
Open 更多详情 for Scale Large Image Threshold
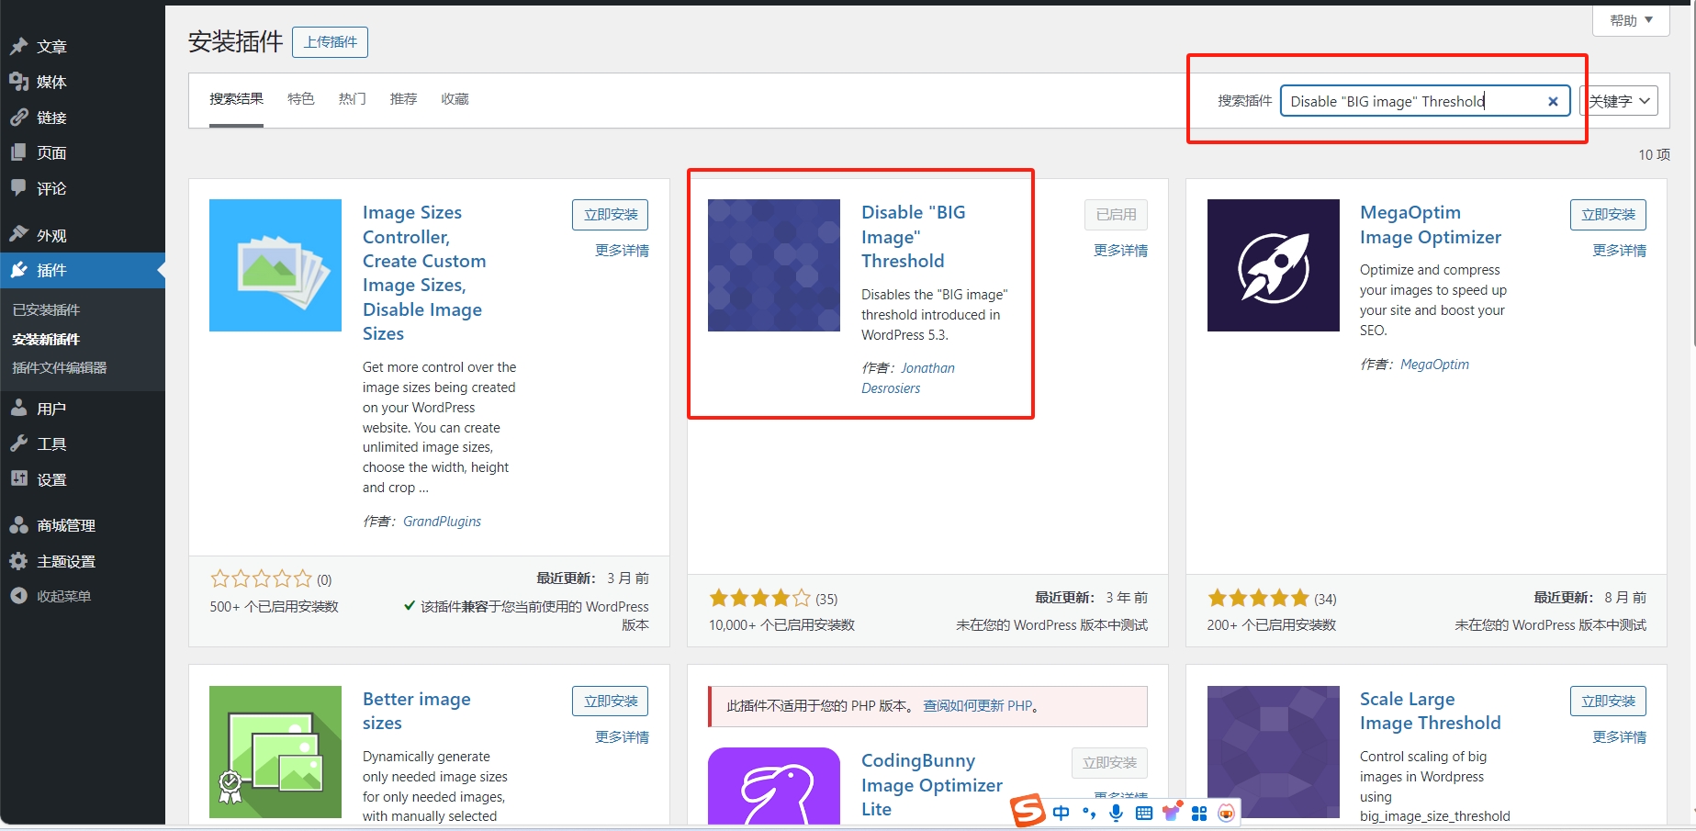(1619, 737)
